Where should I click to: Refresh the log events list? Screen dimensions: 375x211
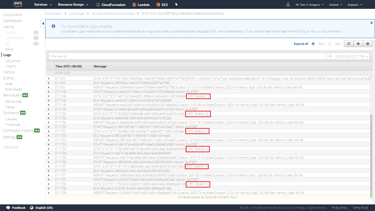[349, 44]
